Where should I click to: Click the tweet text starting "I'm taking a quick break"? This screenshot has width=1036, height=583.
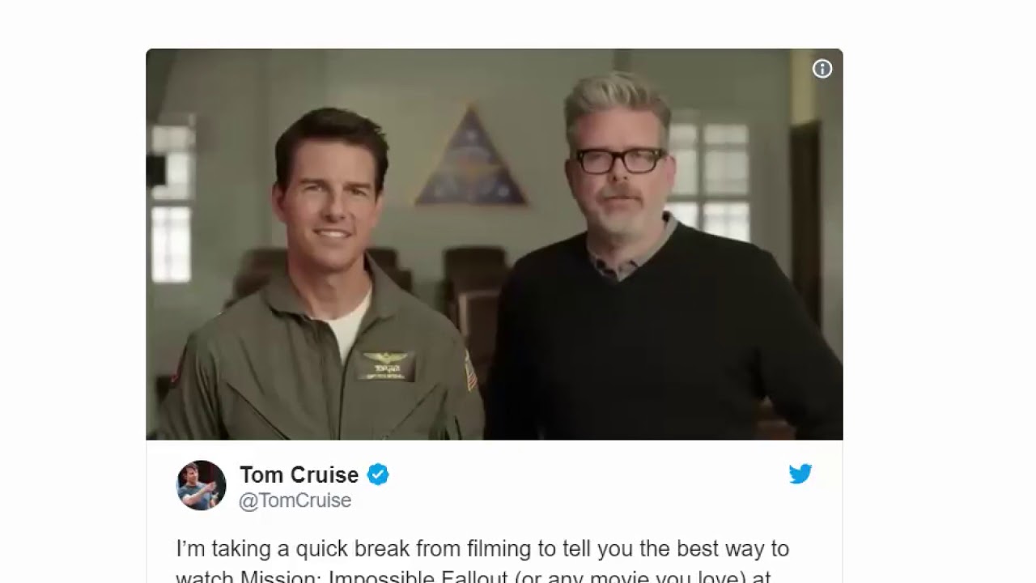pyautogui.click(x=482, y=549)
